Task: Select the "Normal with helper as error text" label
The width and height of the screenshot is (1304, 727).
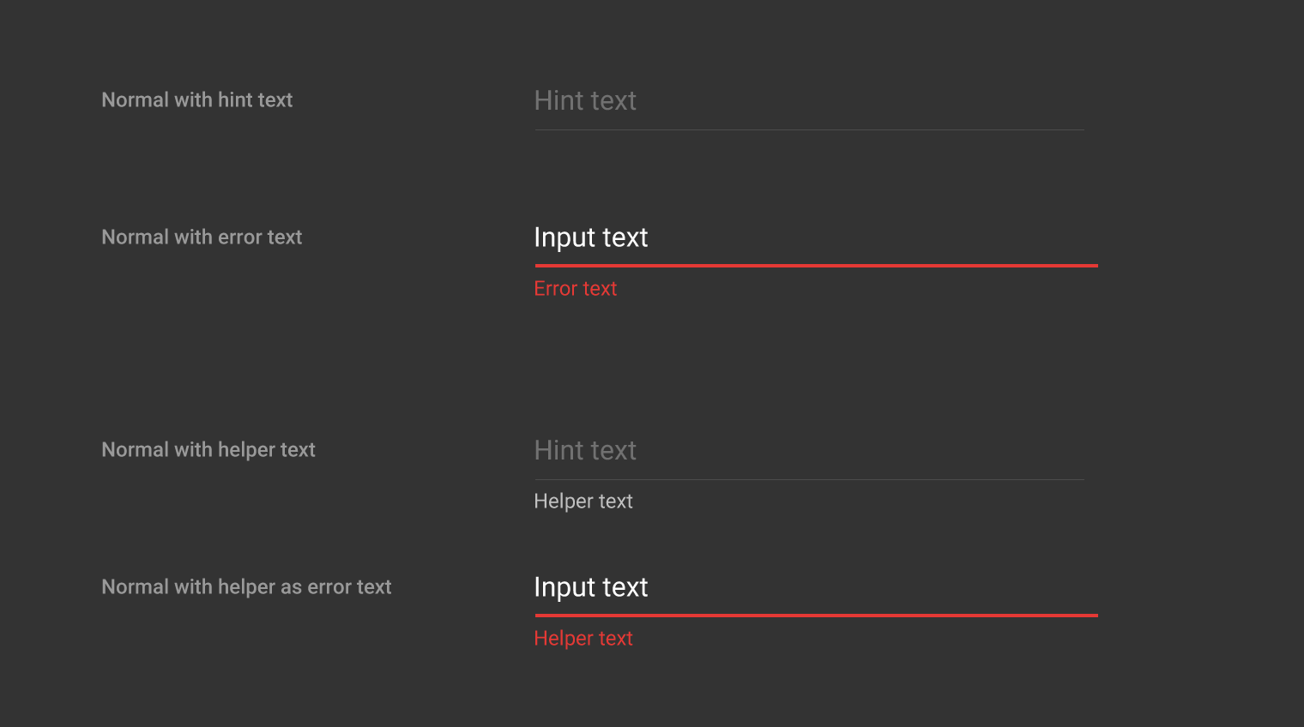Action: click(246, 587)
